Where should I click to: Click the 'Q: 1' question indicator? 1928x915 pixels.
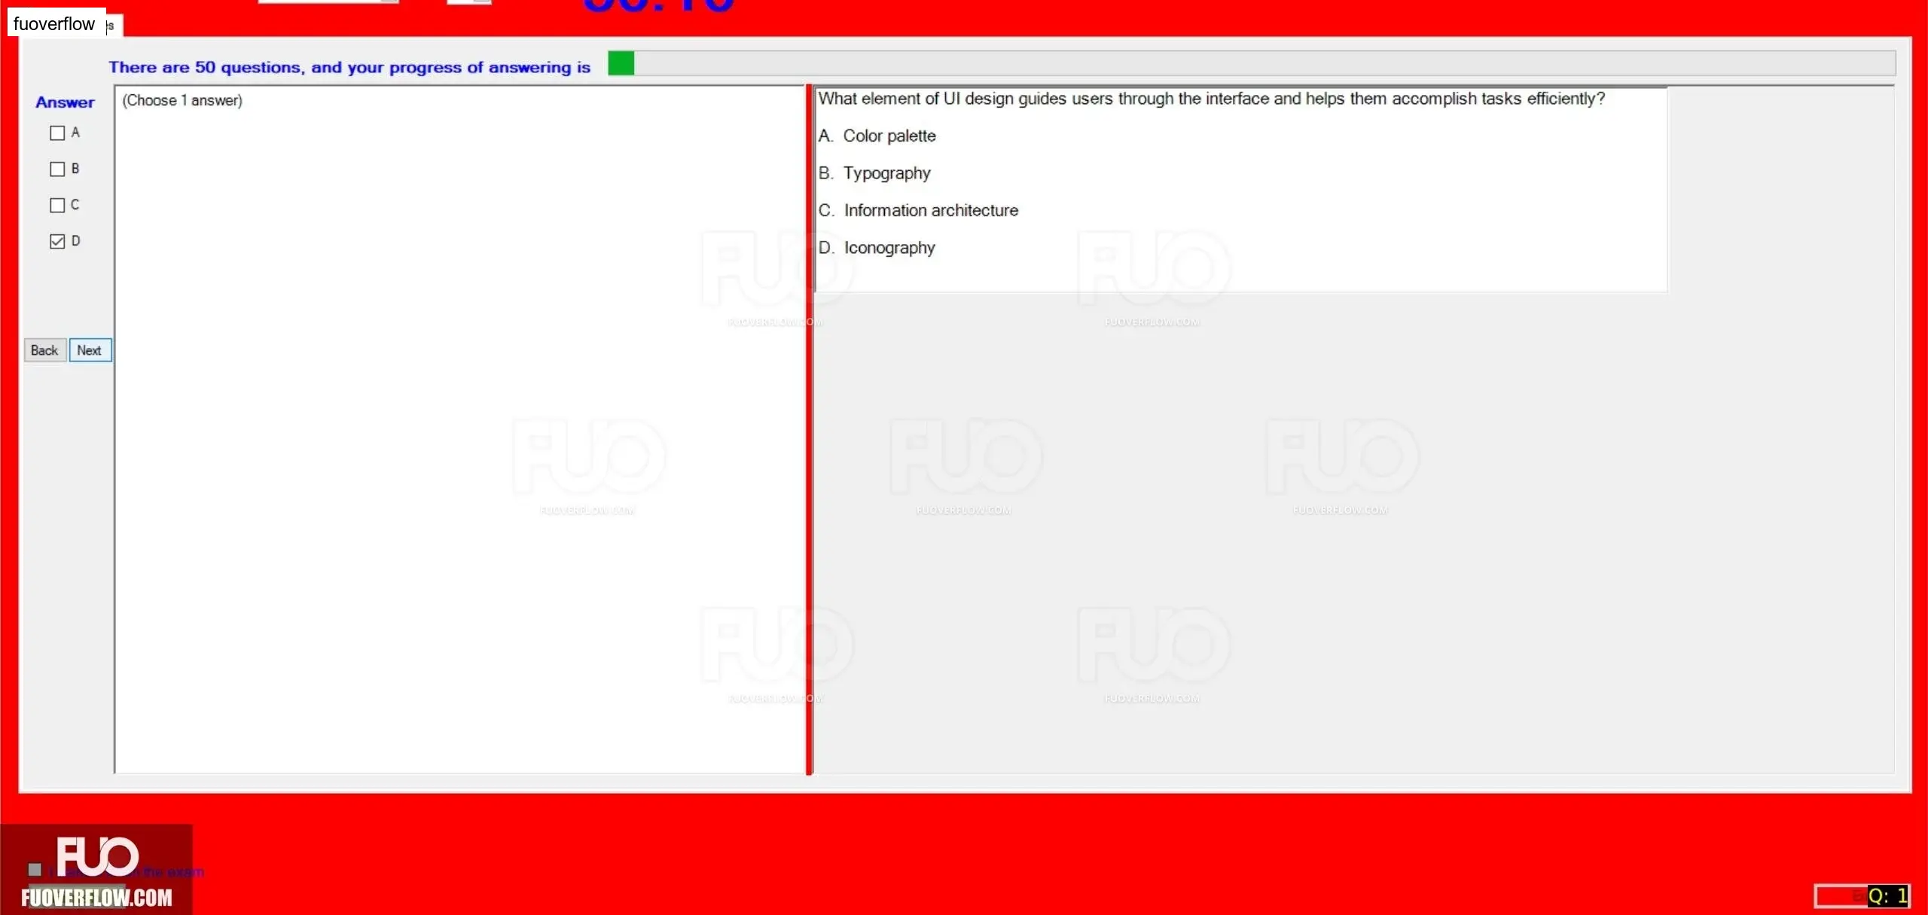click(x=1887, y=896)
